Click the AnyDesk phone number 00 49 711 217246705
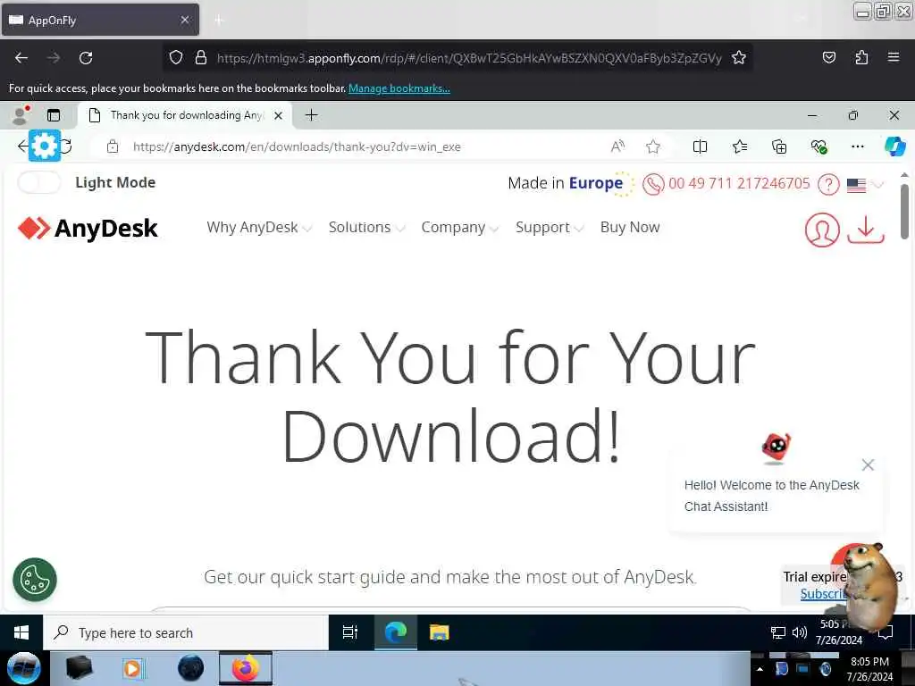915x686 pixels. (x=739, y=184)
